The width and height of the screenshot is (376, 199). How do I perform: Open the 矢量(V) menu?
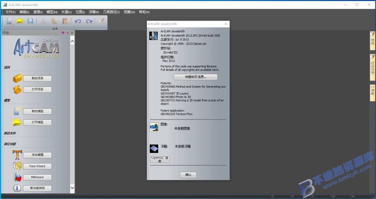[66, 12]
